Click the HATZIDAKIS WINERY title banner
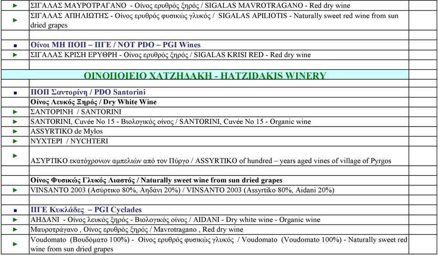This screenshot has height=255, width=438. tap(205, 75)
